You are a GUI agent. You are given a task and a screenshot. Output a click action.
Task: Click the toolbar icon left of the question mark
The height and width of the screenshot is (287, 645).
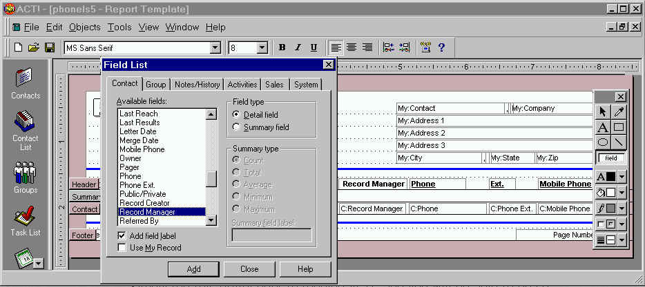coord(426,47)
